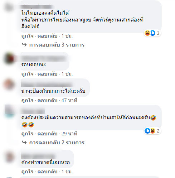
Task: Open the blurred avatar of the 'รอบคอบนะ' commenter
Action: coord(9,58)
